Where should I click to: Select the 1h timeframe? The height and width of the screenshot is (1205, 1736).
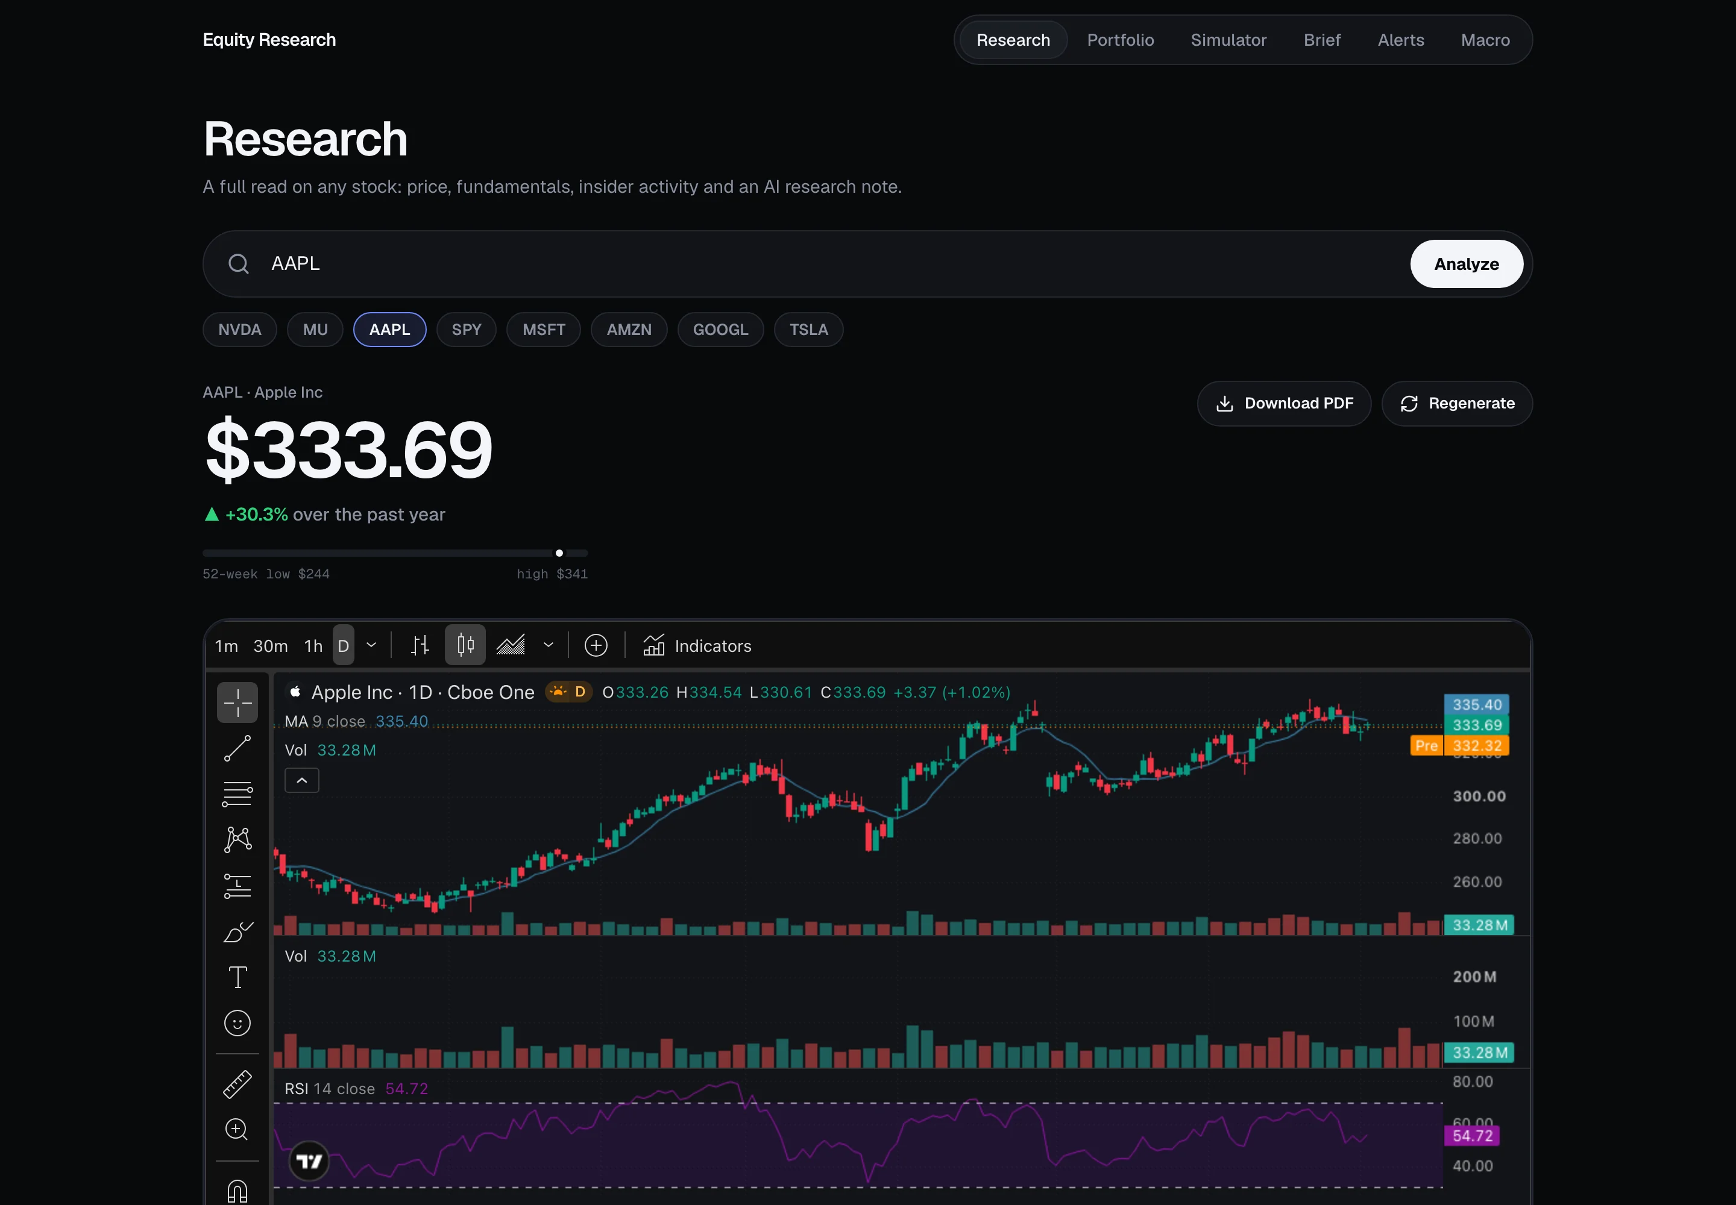pyautogui.click(x=313, y=646)
